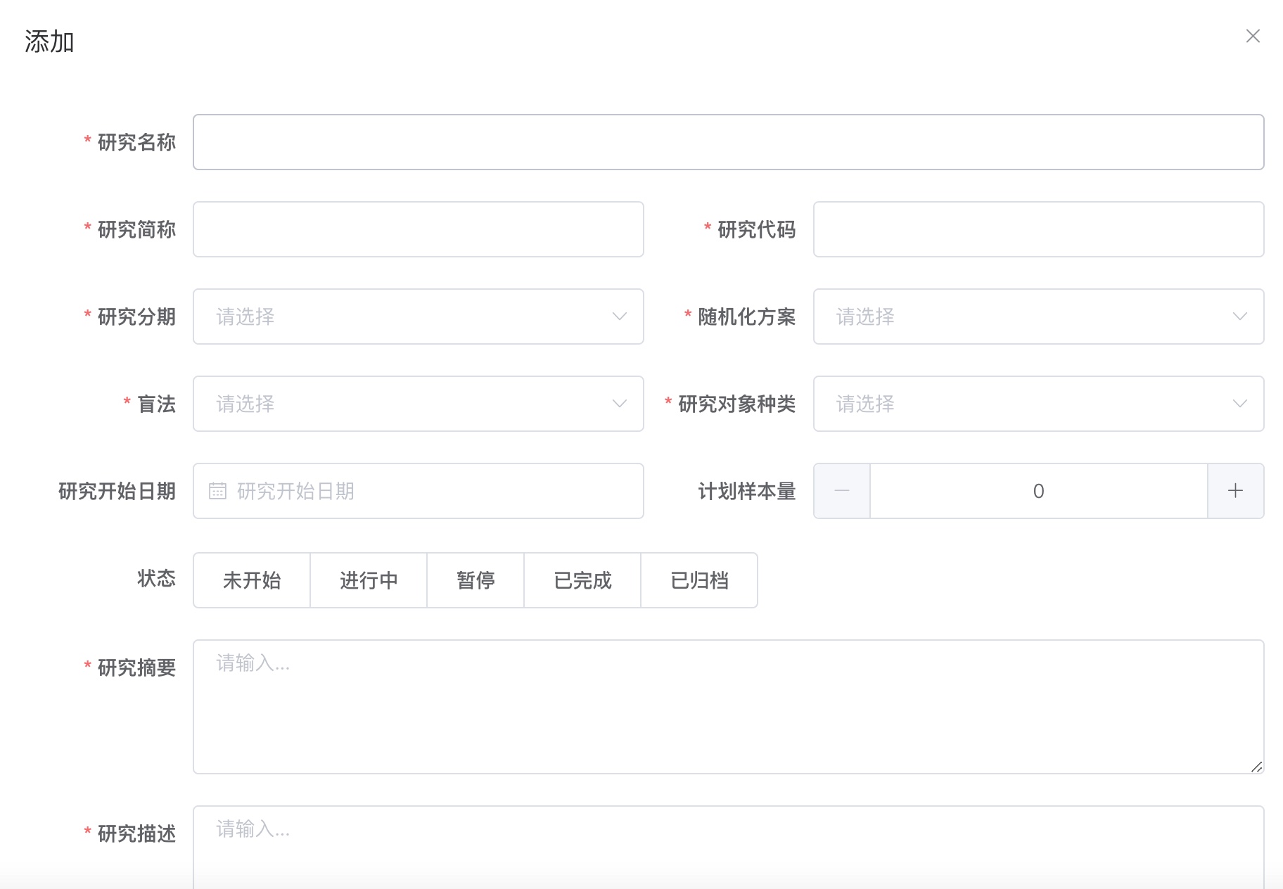Viewport: 1283px width, 889px height.
Task: Focus the 研究名称 input field
Action: pyautogui.click(x=728, y=142)
